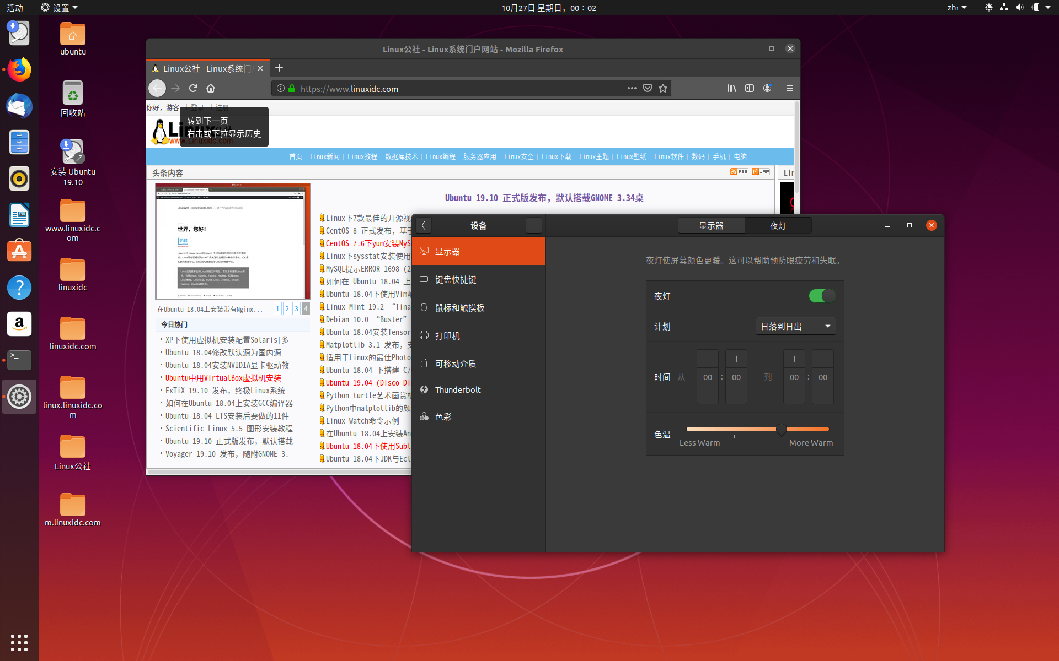1059x661 pixels.
Task: Open 可移动介质 settings
Action: 479,364
